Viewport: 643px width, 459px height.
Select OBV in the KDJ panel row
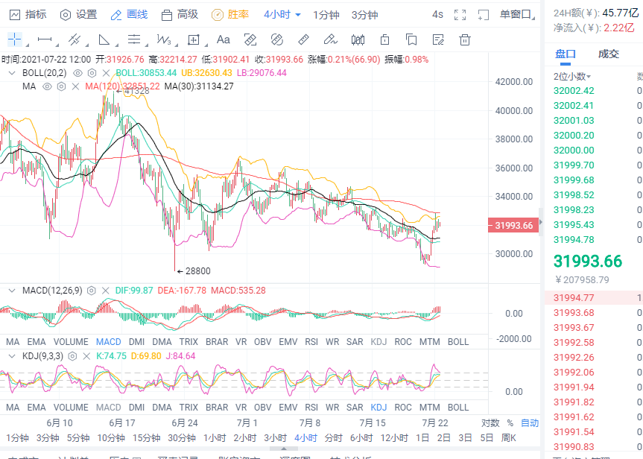pos(262,408)
